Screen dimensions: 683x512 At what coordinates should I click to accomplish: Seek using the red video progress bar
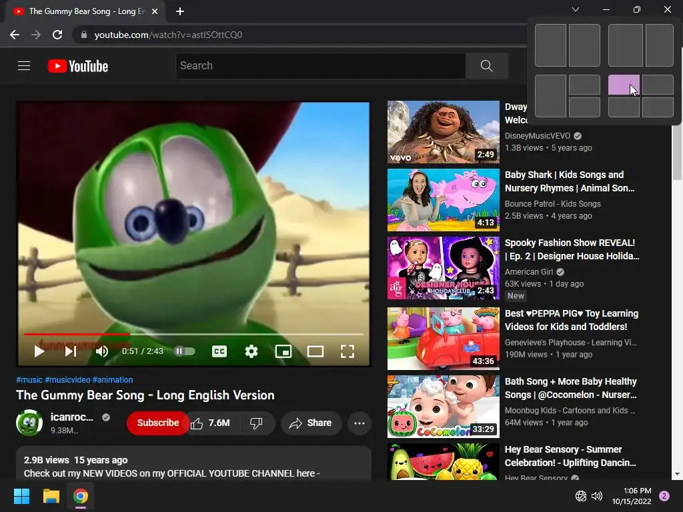pyautogui.click(x=193, y=335)
